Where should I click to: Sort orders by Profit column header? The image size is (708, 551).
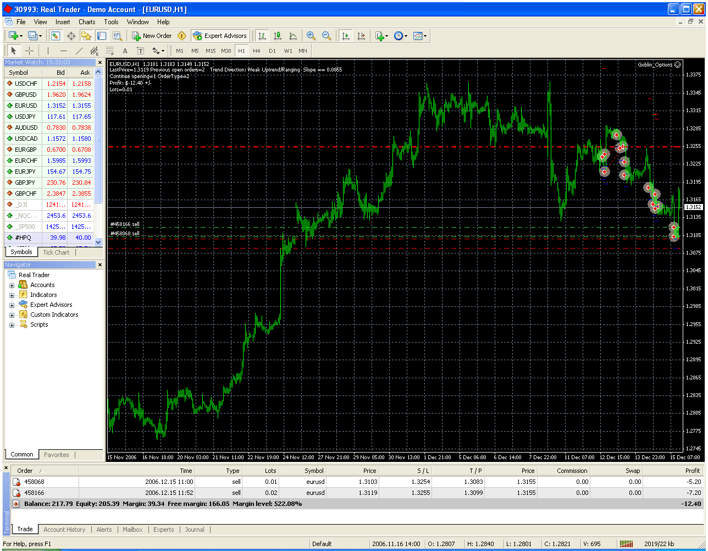click(674, 471)
